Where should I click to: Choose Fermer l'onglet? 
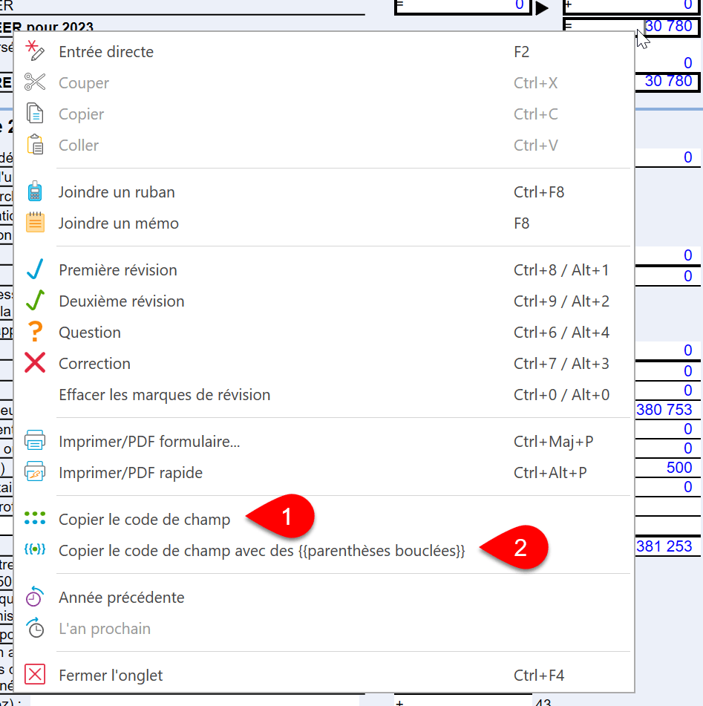point(324,675)
